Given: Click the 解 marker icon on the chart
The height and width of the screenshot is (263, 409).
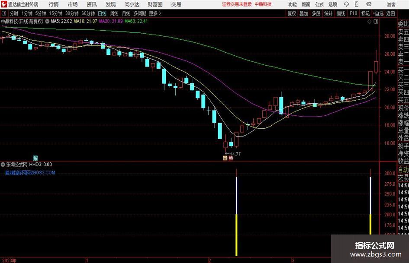Looking at the screenshot, I should pyautogui.click(x=35, y=158).
